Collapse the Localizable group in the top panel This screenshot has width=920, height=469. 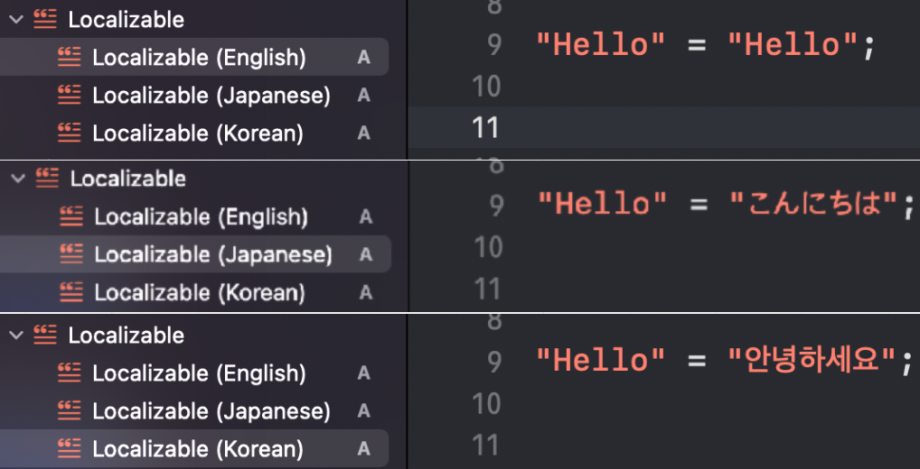point(15,20)
